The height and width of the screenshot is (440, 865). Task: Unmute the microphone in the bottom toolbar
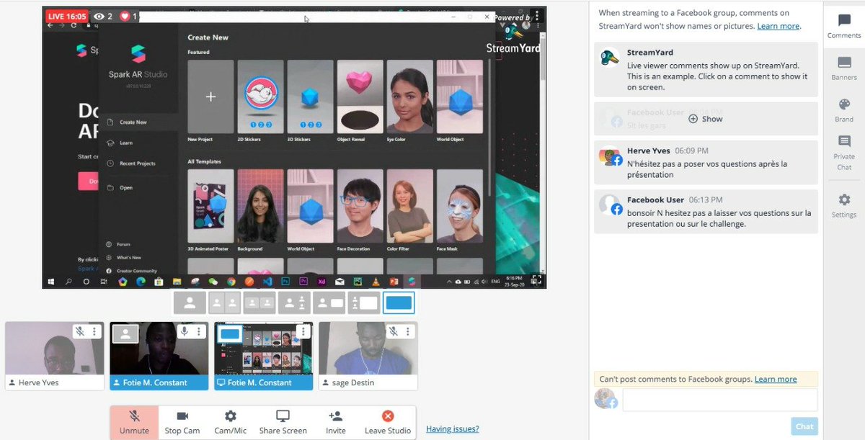(x=134, y=423)
